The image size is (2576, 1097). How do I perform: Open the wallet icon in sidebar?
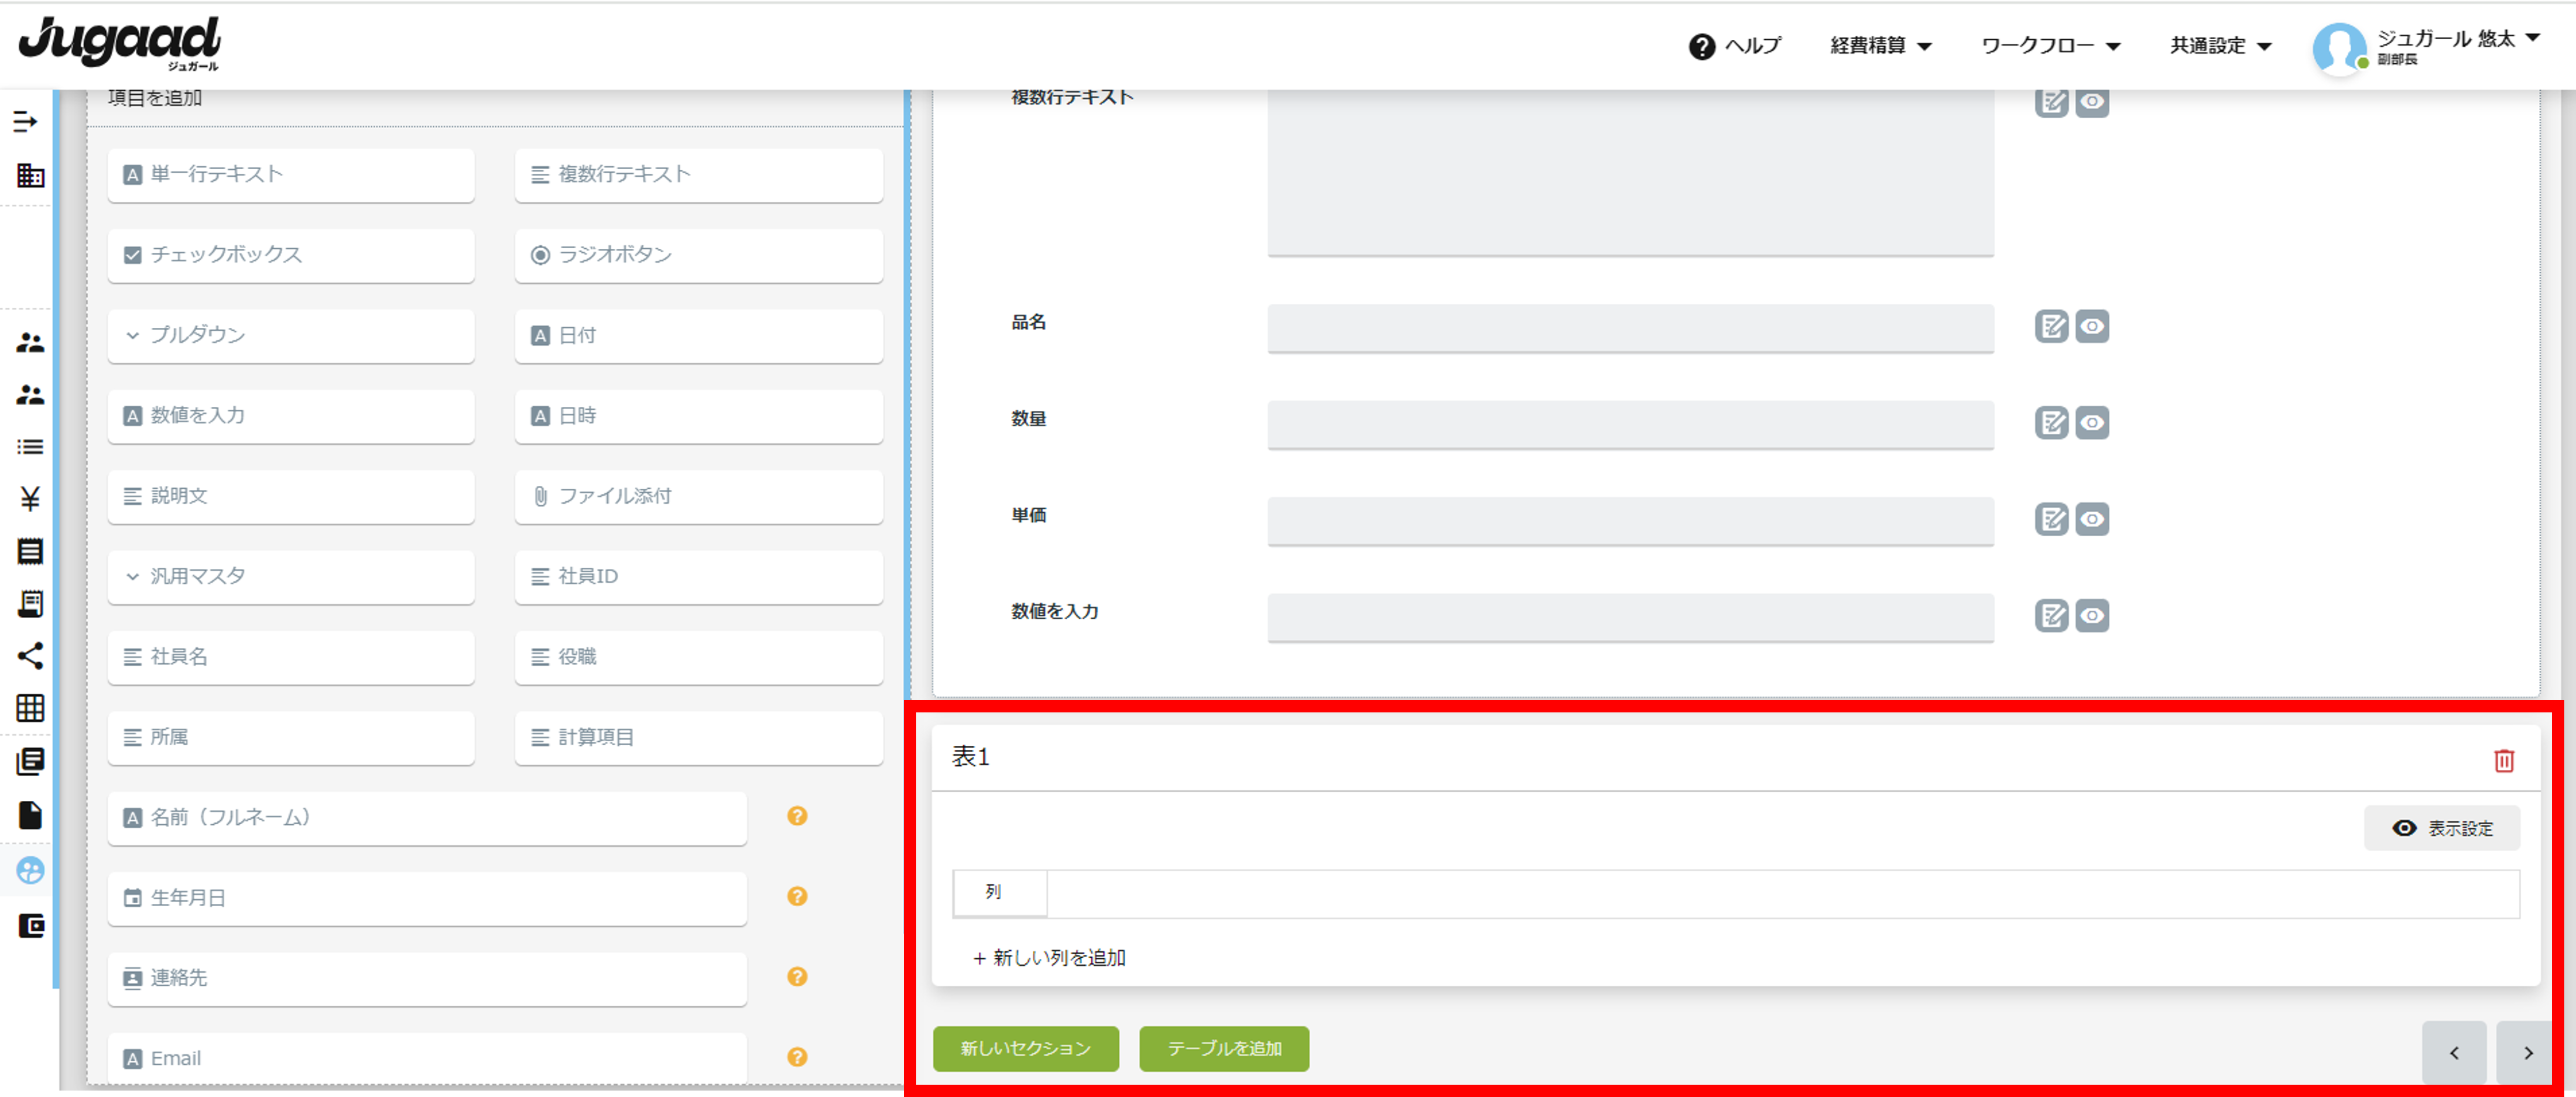(x=31, y=925)
